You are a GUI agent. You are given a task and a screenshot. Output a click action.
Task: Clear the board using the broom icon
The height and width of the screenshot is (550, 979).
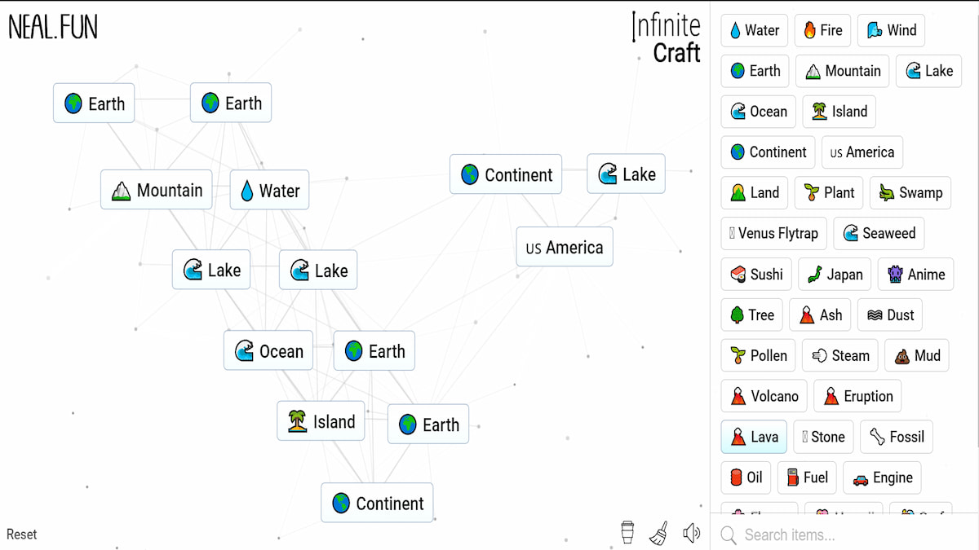pyautogui.click(x=659, y=532)
